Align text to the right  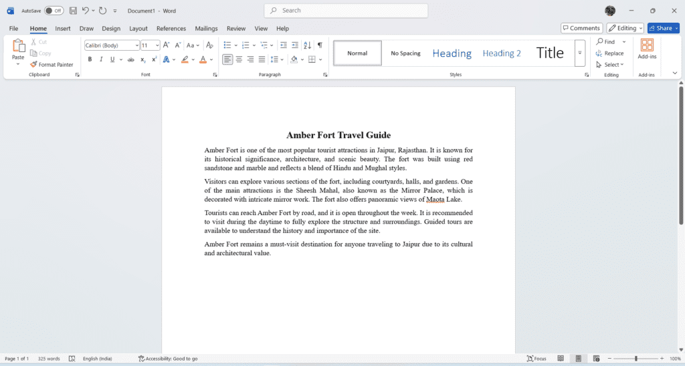pyautogui.click(x=250, y=59)
